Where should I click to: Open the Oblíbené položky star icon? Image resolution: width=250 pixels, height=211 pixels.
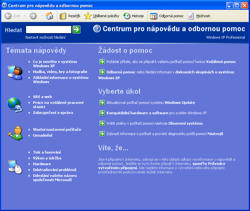[x=88, y=16]
